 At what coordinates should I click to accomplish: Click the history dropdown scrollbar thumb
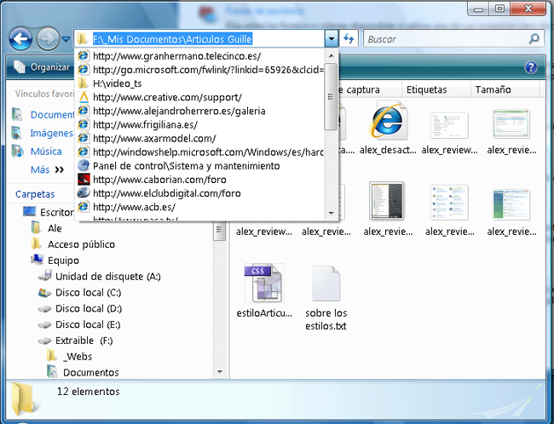point(331,96)
